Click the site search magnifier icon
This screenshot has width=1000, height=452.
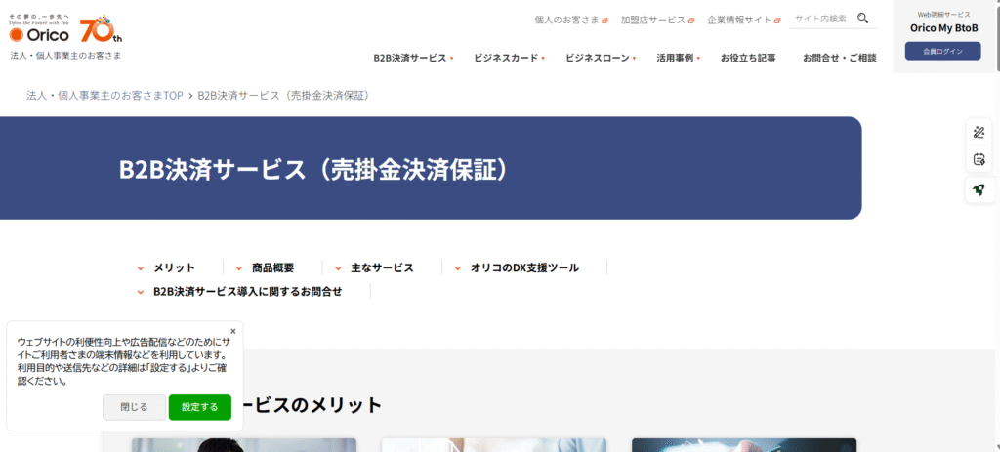[862, 18]
